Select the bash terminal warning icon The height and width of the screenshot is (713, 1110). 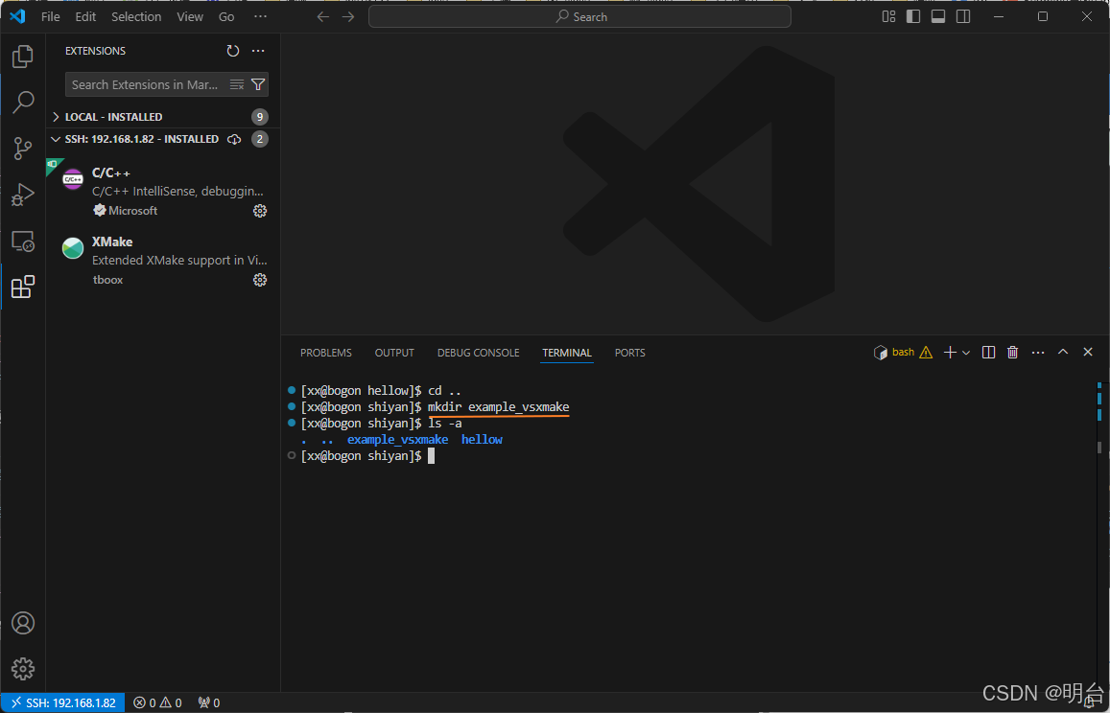[x=926, y=353]
